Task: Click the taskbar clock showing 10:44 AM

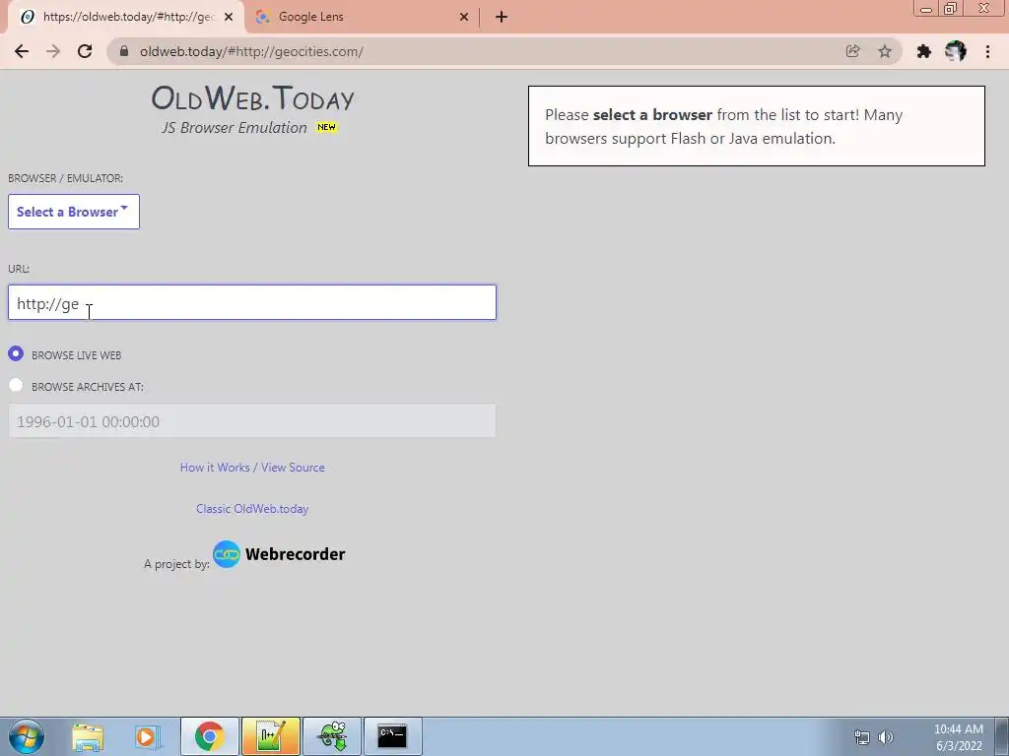Action: 958,737
